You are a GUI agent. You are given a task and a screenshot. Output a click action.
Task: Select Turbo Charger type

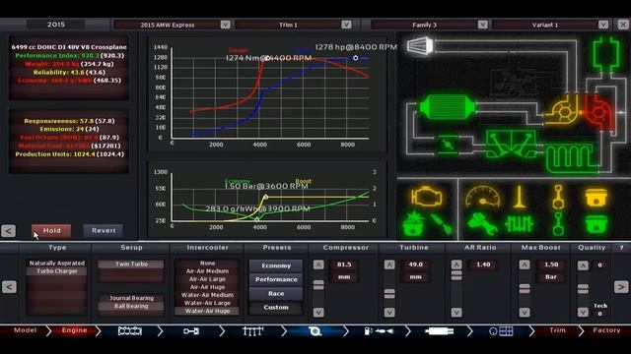point(57,271)
